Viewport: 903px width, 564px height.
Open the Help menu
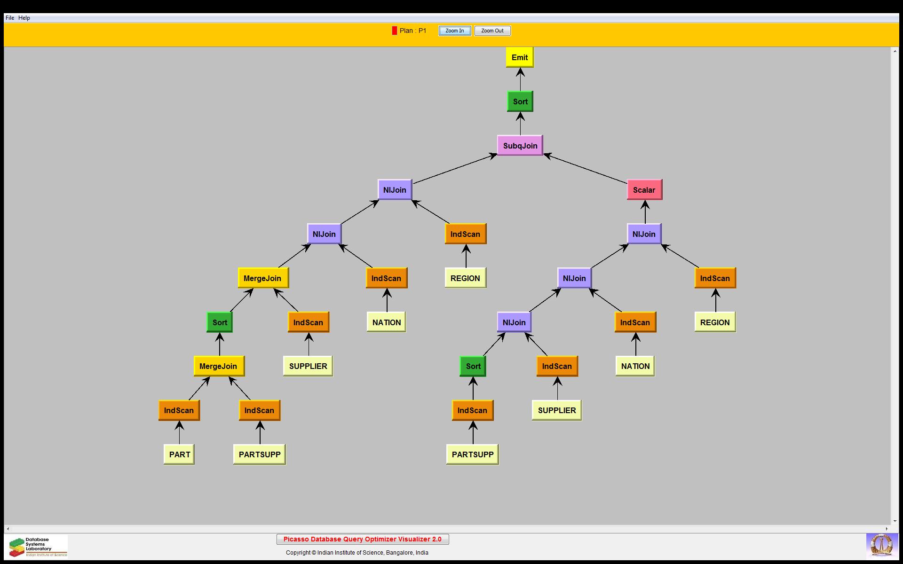click(x=24, y=18)
